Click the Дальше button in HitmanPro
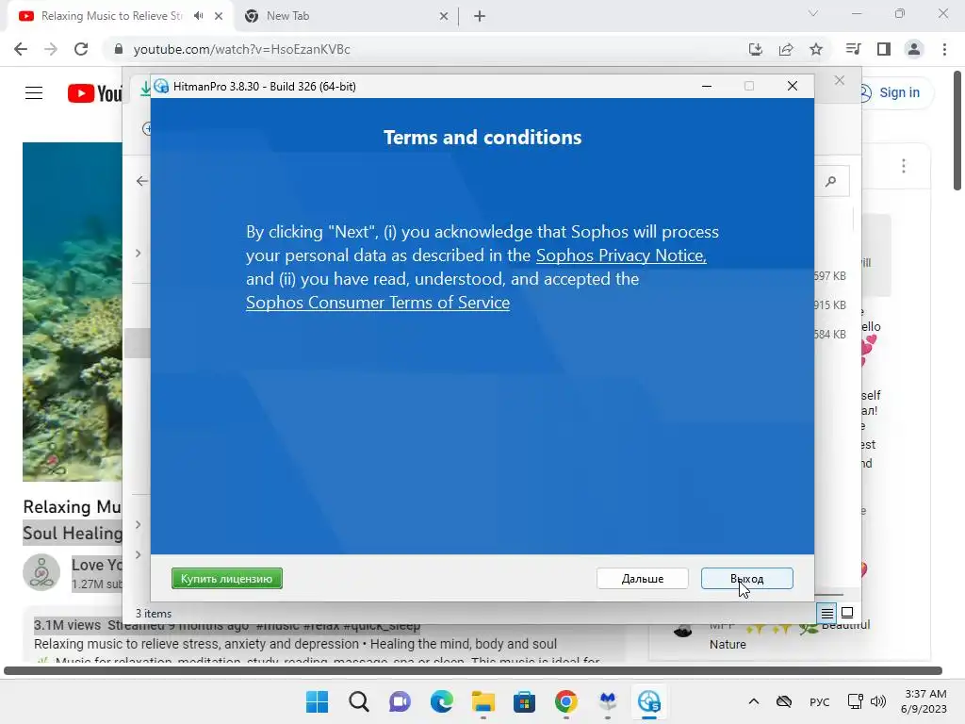The width and height of the screenshot is (965, 724). coord(642,578)
